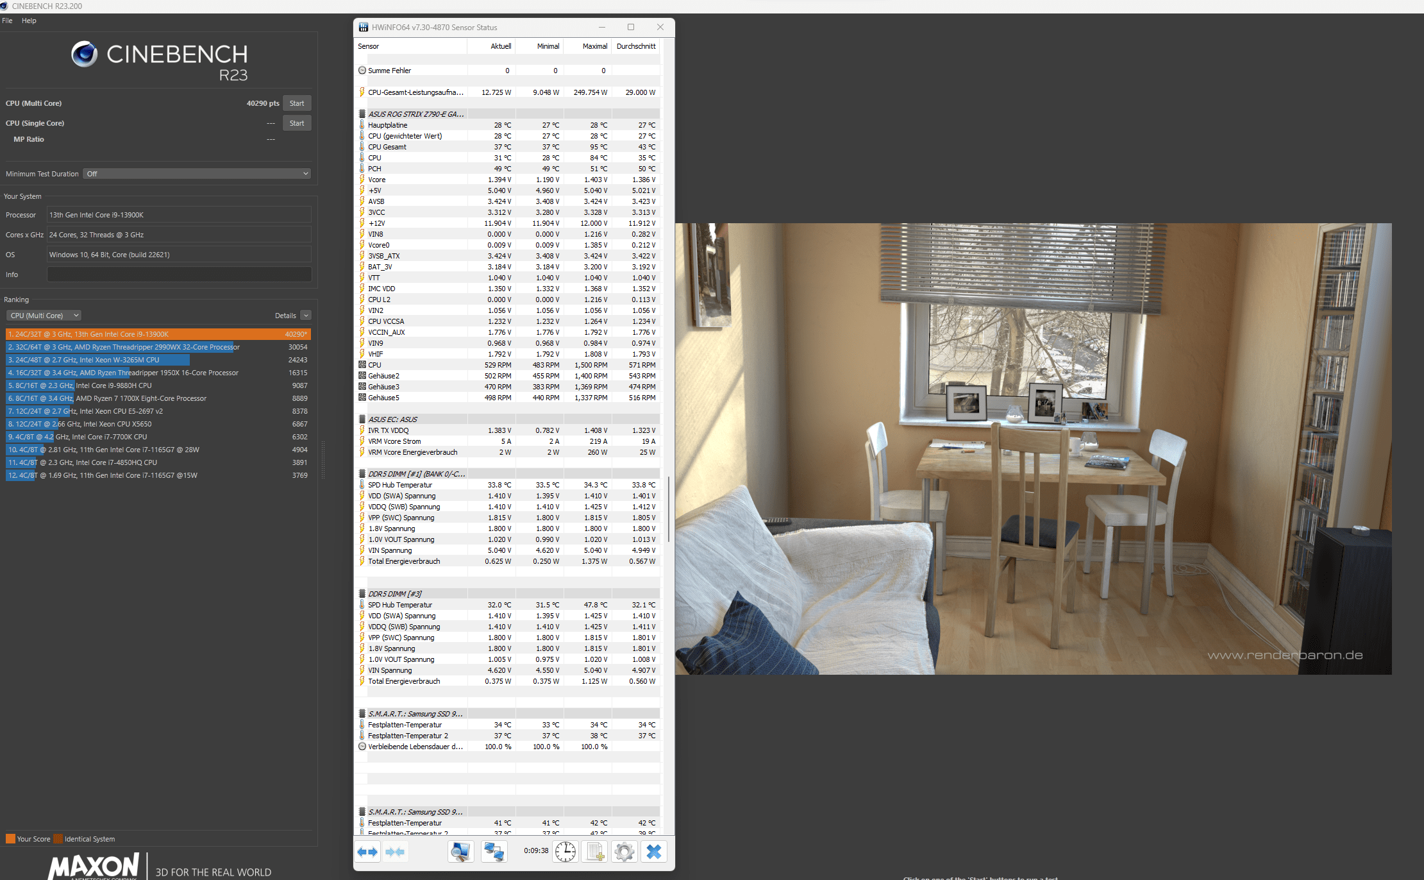
Task: Click the Processor field showing i9-13900K
Action: (179, 215)
